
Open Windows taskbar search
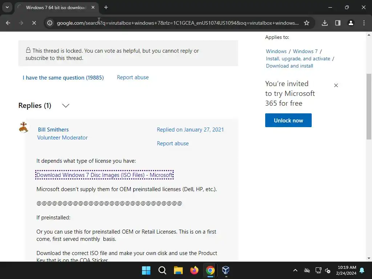(x=162, y=270)
